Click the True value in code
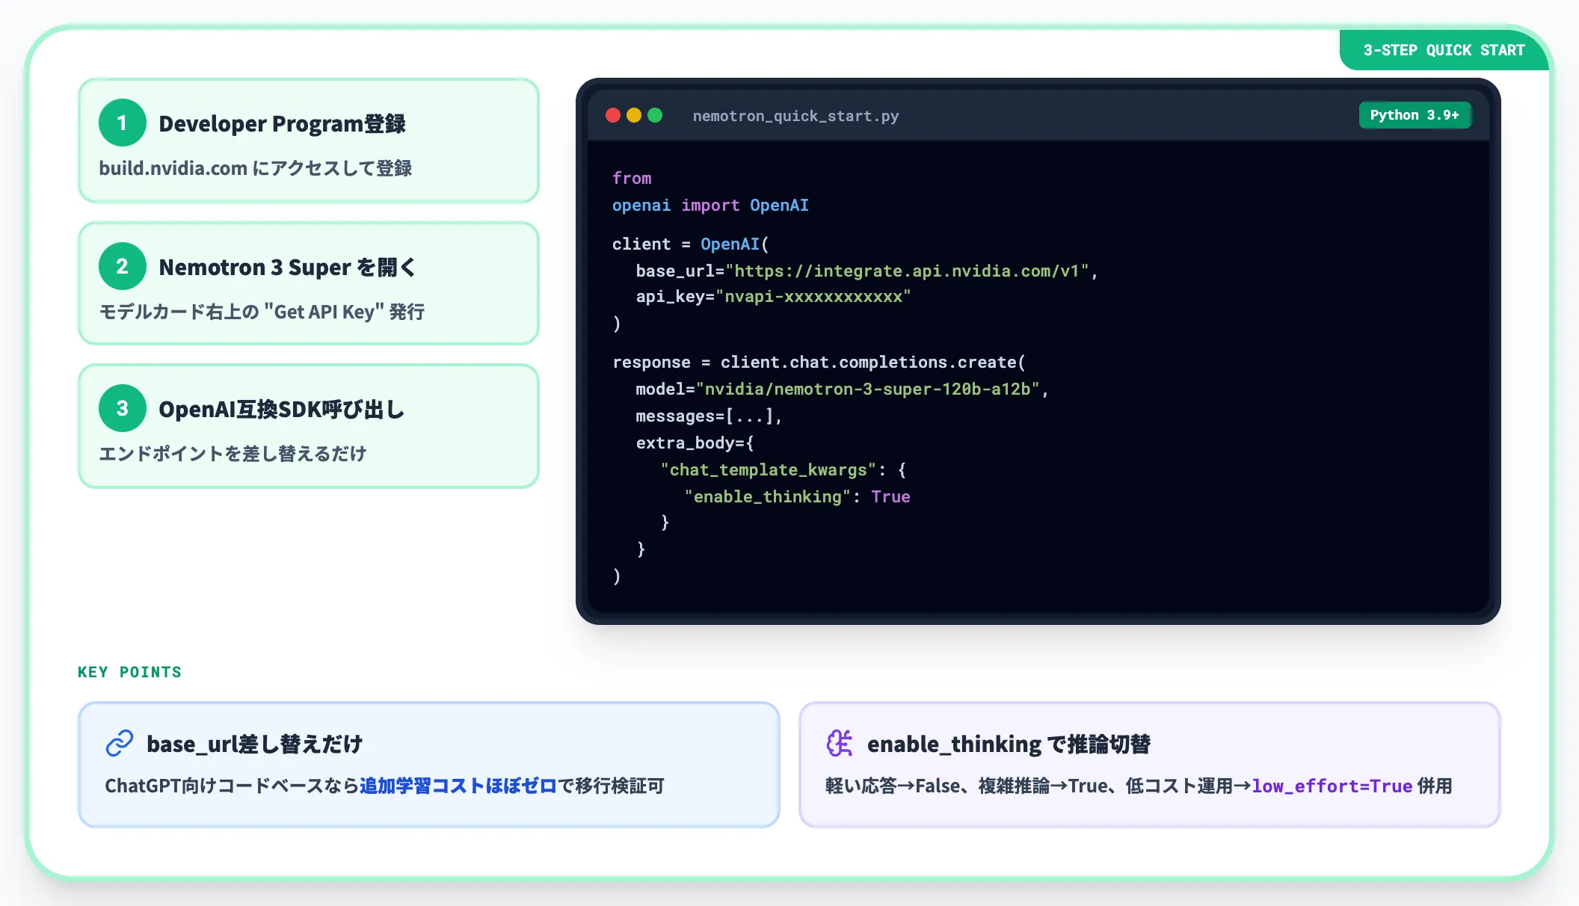 [890, 496]
